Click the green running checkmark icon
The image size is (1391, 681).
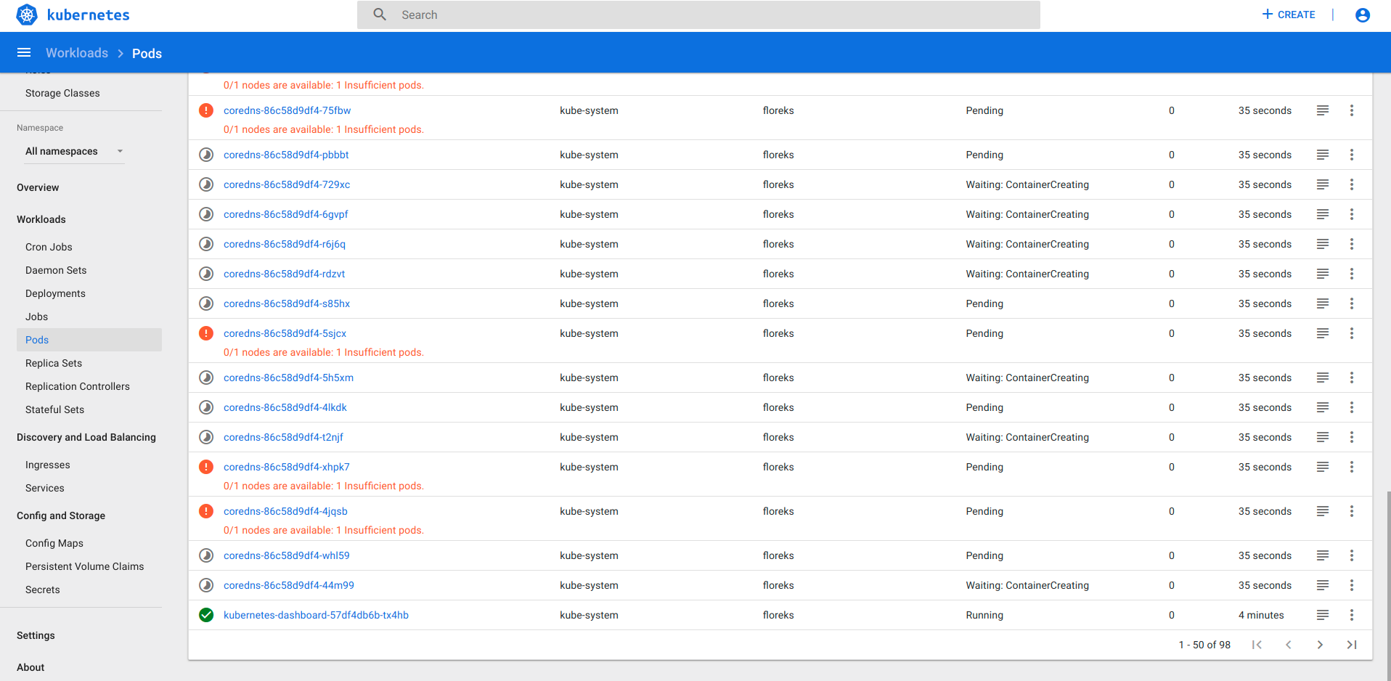coord(205,615)
